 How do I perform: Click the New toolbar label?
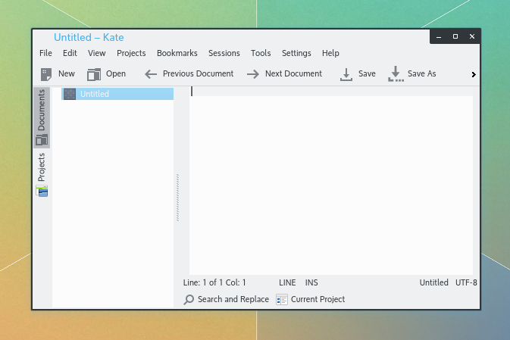(67, 73)
